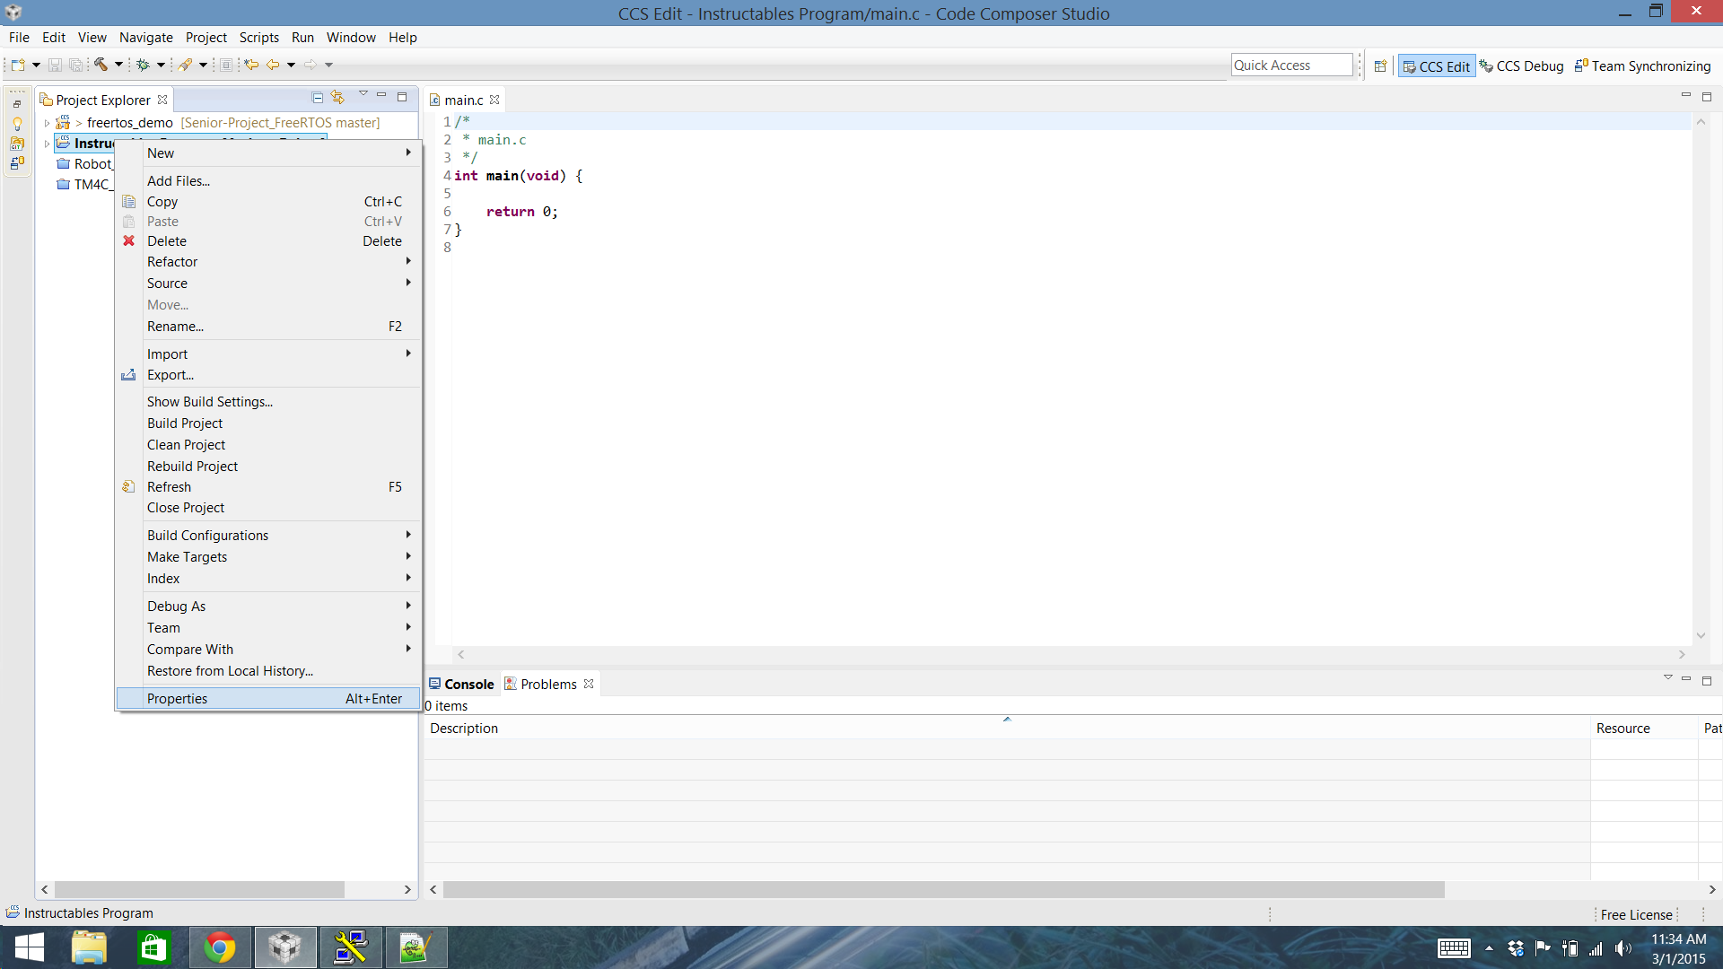Maximize the editor area
Viewport: 1723px width, 969px height.
point(1707,96)
